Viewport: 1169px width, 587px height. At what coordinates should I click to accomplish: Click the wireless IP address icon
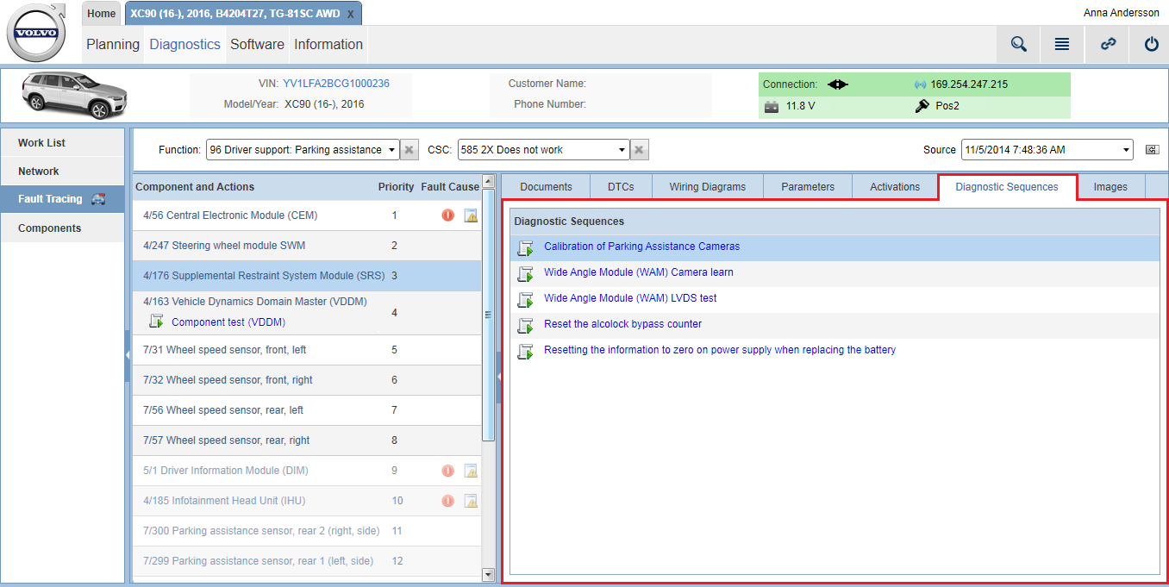tap(920, 84)
